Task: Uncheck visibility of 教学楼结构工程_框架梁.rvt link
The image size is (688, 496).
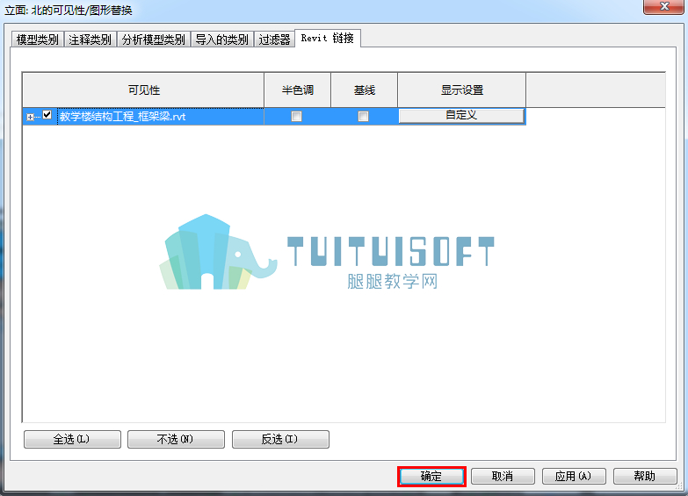Action: tap(47, 115)
